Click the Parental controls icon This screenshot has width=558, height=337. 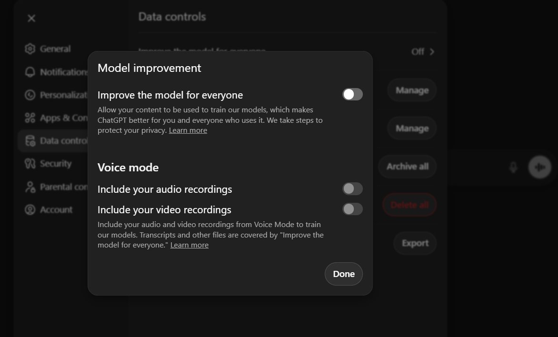tap(30, 187)
